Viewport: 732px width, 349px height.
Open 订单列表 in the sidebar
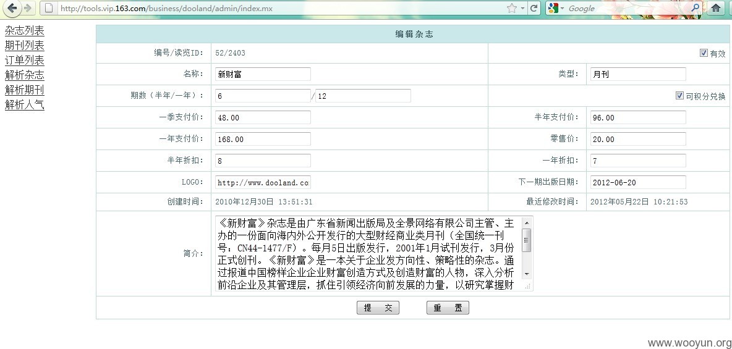click(x=25, y=61)
